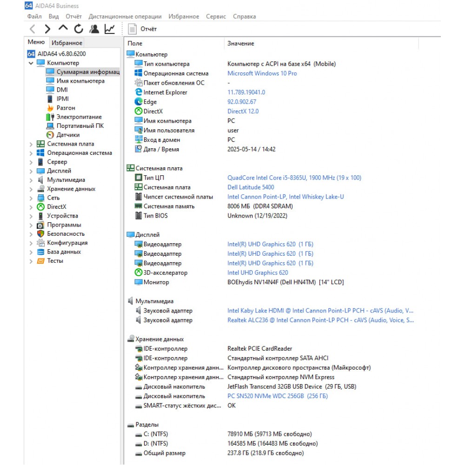Click the Тип ЦП processor icon
Viewport: 465px width, 465px height.
coord(139,178)
